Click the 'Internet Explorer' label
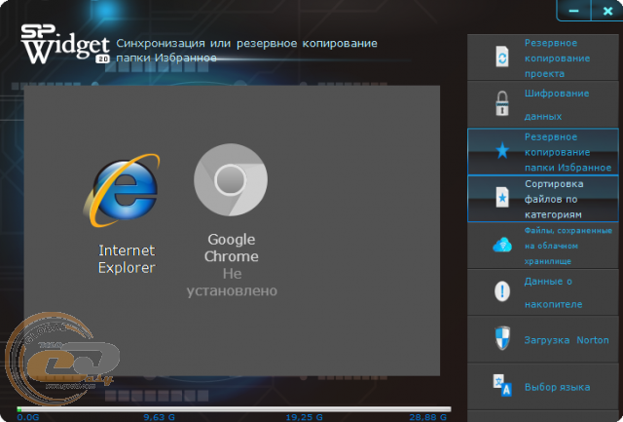 tap(127, 259)
